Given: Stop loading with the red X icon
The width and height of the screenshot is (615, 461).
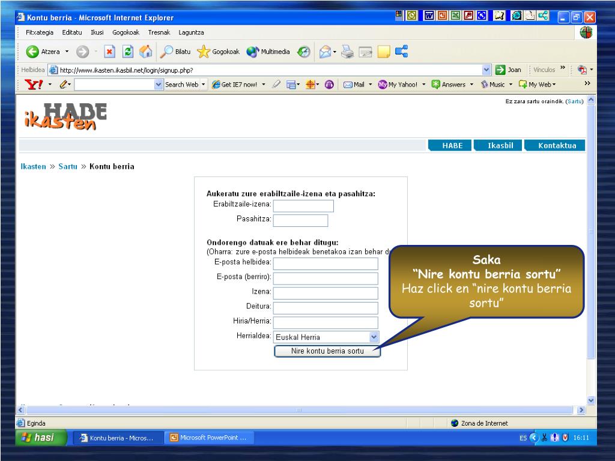Looking at the screenshot, I should (109, 52).
